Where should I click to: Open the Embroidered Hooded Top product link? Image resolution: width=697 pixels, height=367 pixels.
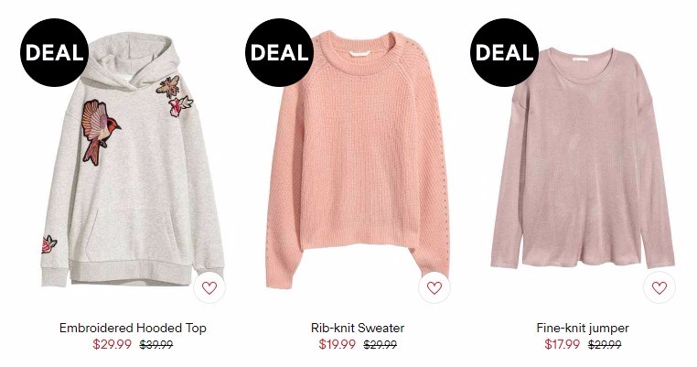point(133,329)
